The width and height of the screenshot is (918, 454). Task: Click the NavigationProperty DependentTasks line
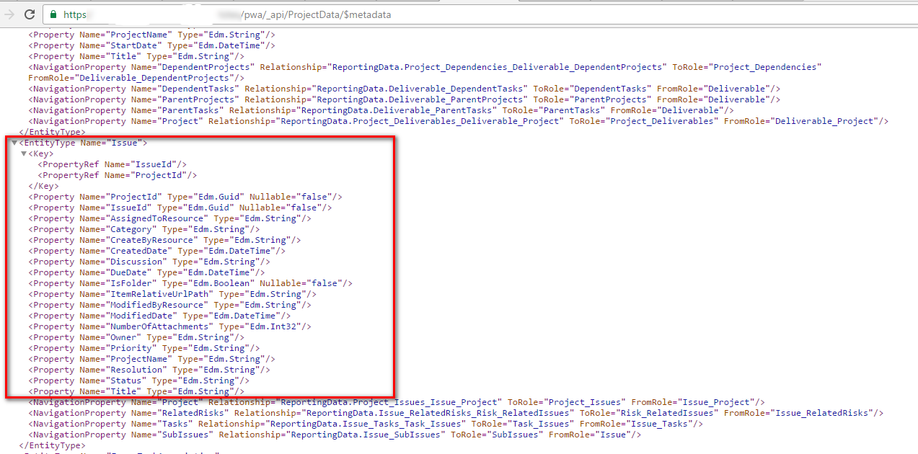[x=405, y=89]
